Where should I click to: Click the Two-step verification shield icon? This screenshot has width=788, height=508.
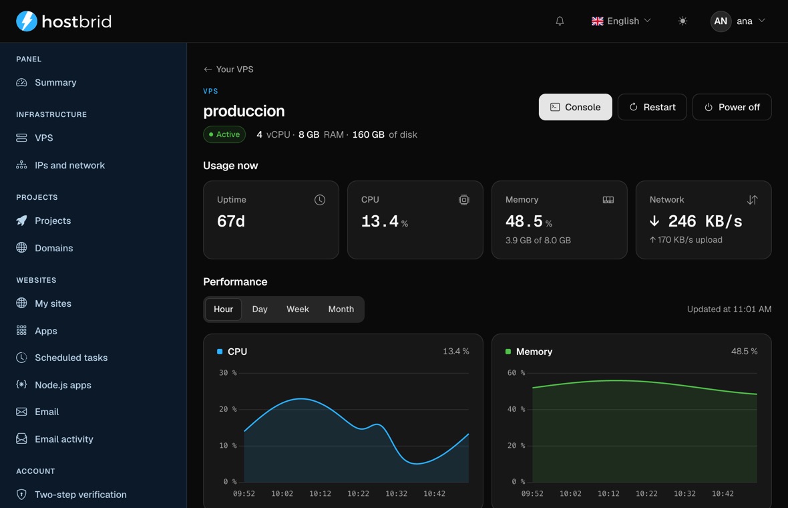pyautogui.click(x=21, y=495)
